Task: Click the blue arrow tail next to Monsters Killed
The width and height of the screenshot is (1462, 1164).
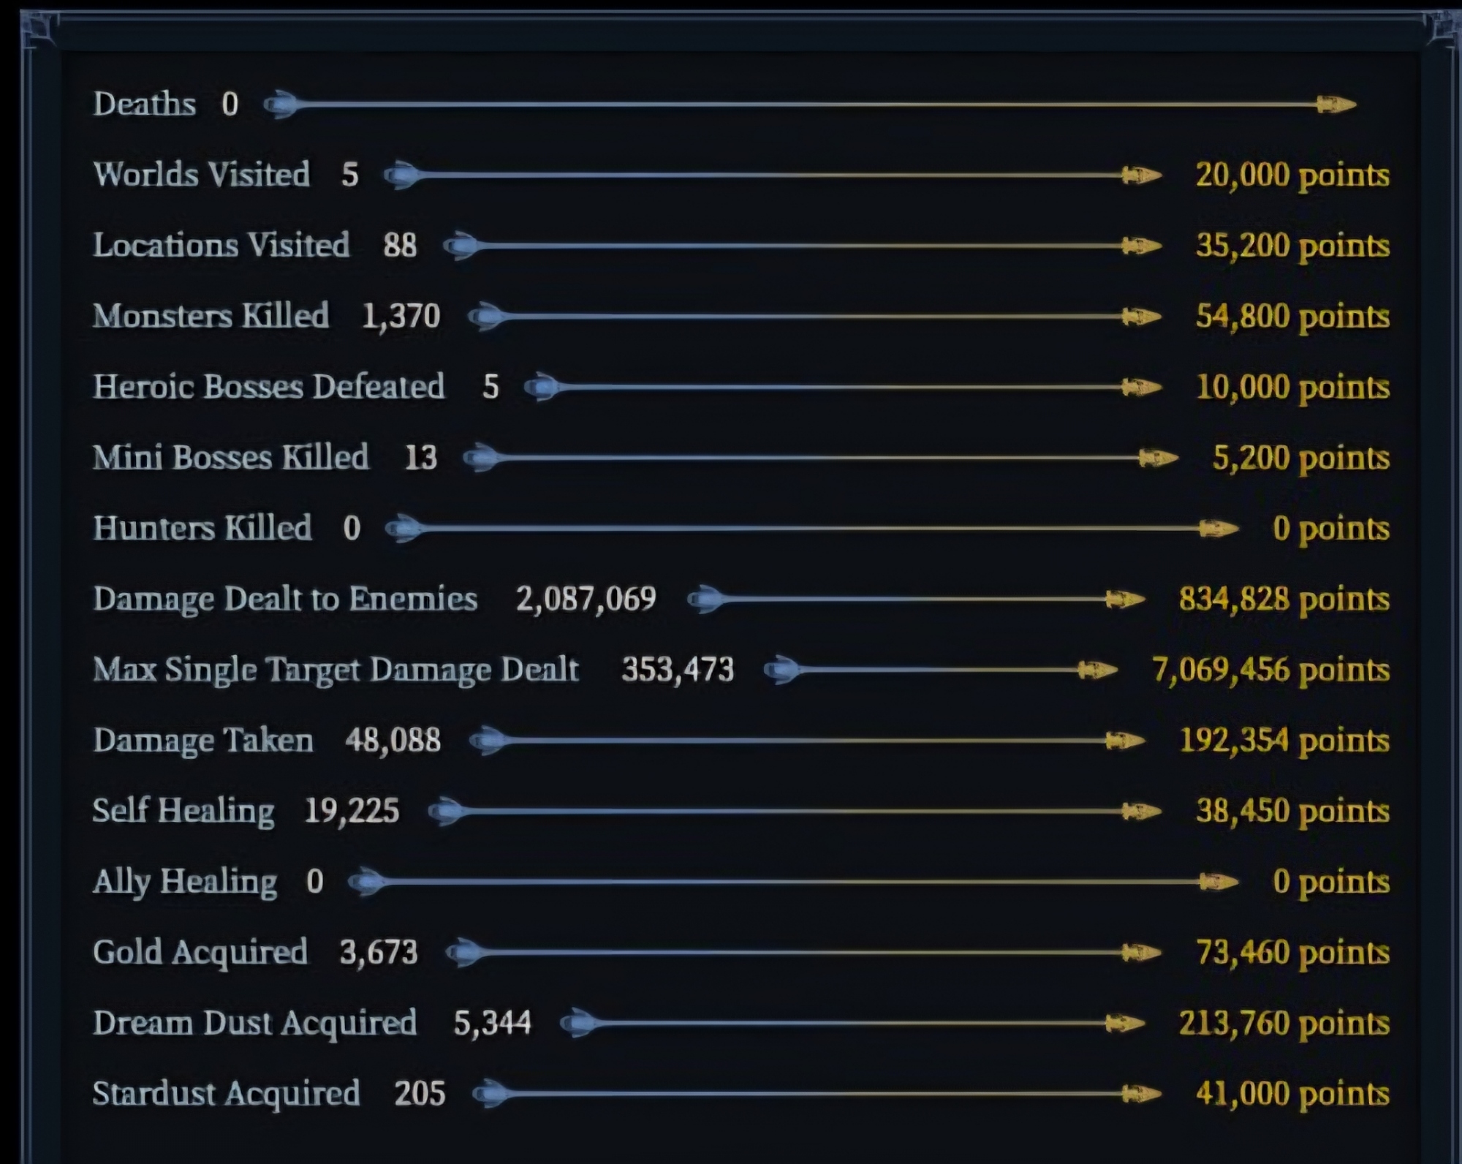Action: (485, 317)
